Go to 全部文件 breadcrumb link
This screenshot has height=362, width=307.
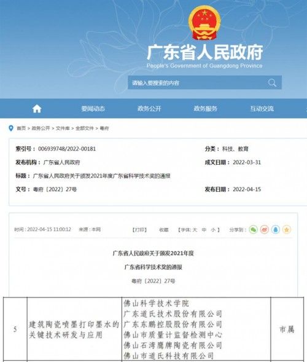(x=85, y=128)
